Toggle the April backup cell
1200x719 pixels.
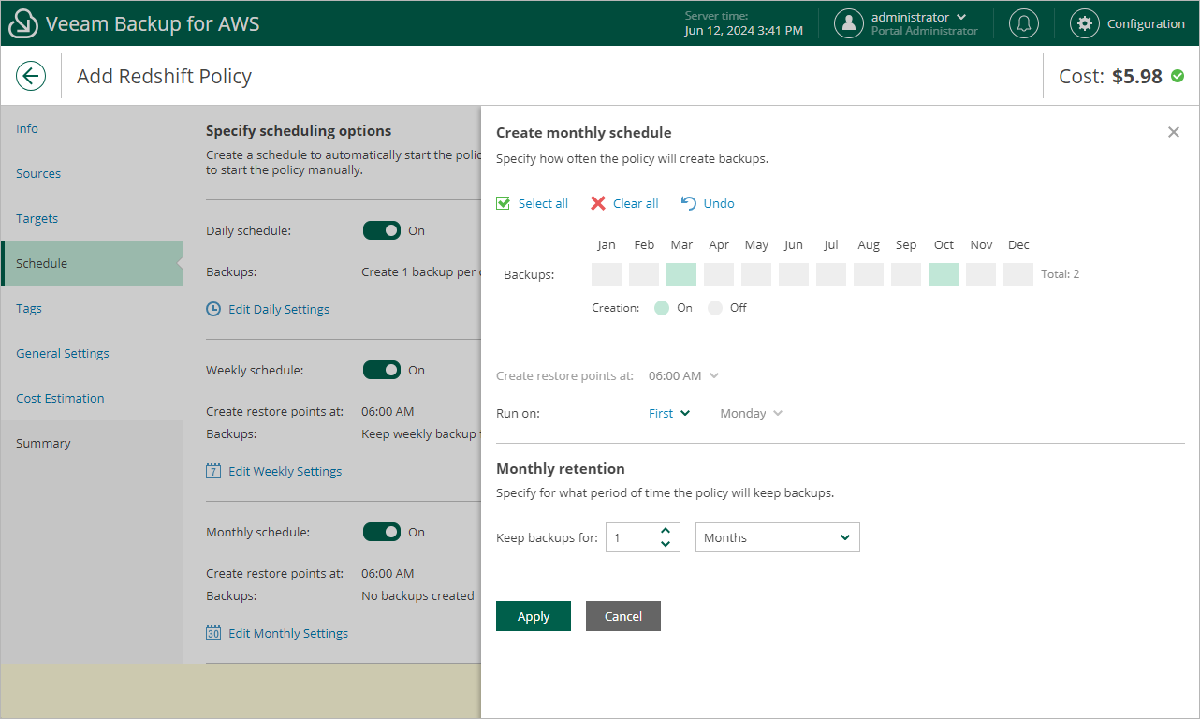pos(719,274)
